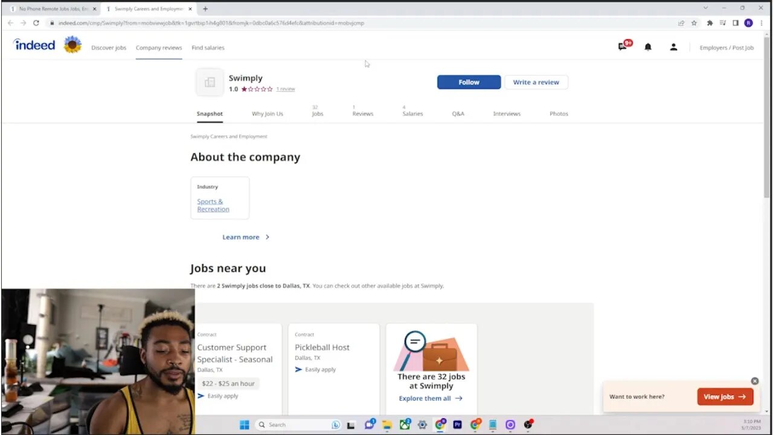This screenshot has width=773, height=435.
Task: Click Explore them all link
Action: coord(431,398)
